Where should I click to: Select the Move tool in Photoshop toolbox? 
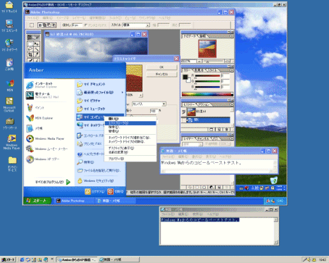click(x=37, y=44)
